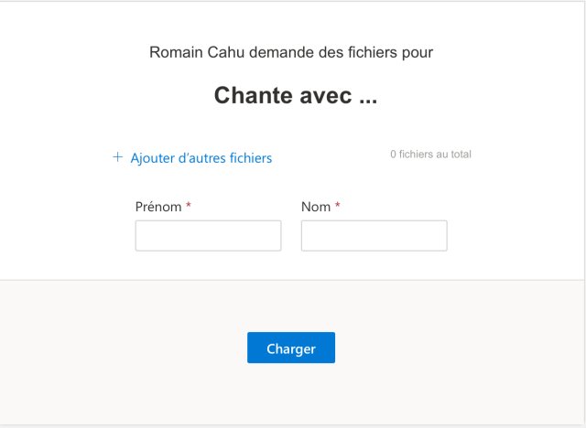Click the red asterisk beside Prénom
The width and height of the screenshot is (586, 428).
189,206
